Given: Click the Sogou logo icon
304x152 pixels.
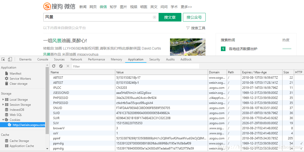Looking at the screenshot, I should click(47, 6).
